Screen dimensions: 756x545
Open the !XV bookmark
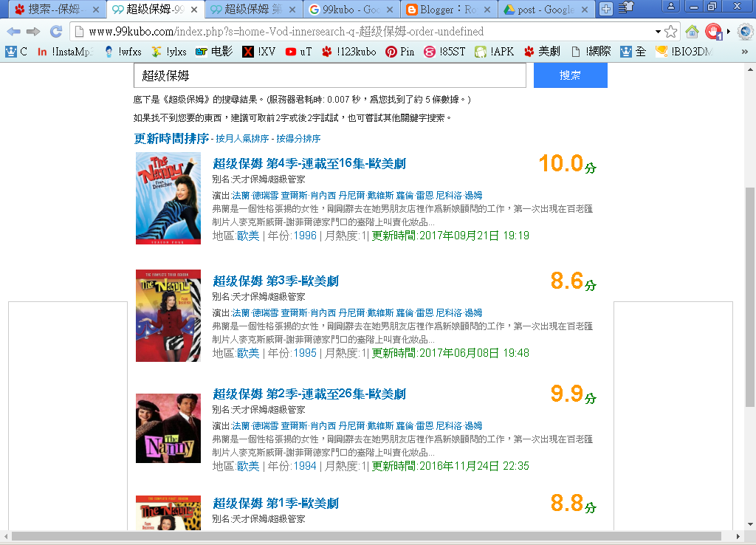[259, 52]
